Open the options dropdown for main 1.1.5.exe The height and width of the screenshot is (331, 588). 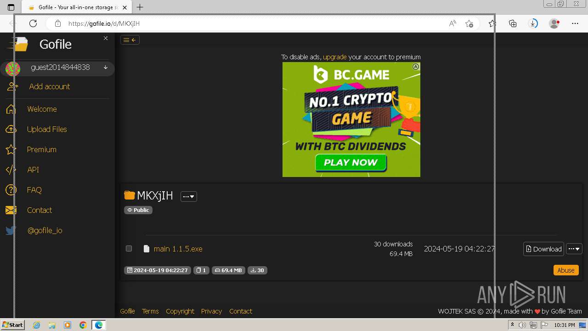point(574,249)
